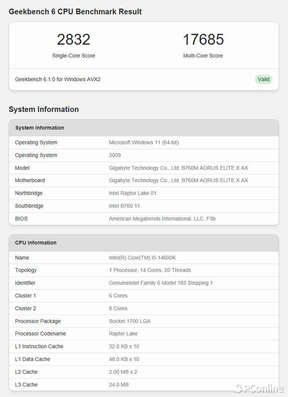Click Geekbench 6.1.0 for Windows AVX2 text
Viewport: 288px width, 397px height.
point(58,79)
